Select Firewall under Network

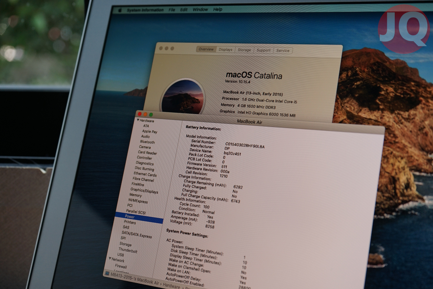tap(121, 267)
